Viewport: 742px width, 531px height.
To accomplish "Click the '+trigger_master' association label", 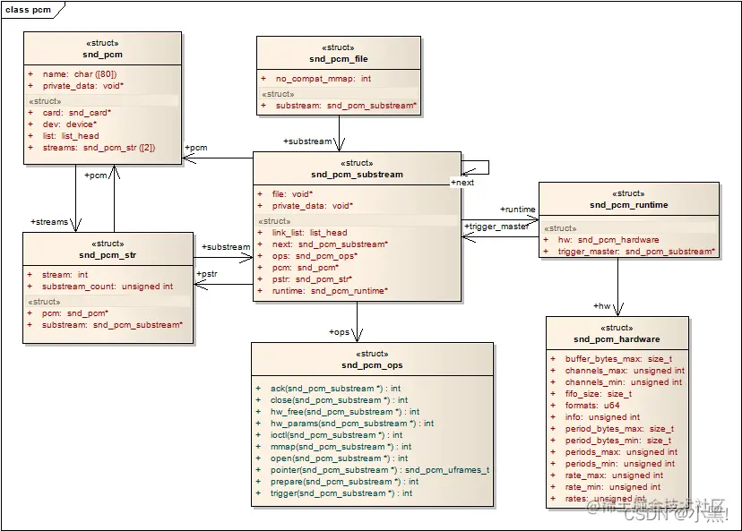I will point(496,227).
